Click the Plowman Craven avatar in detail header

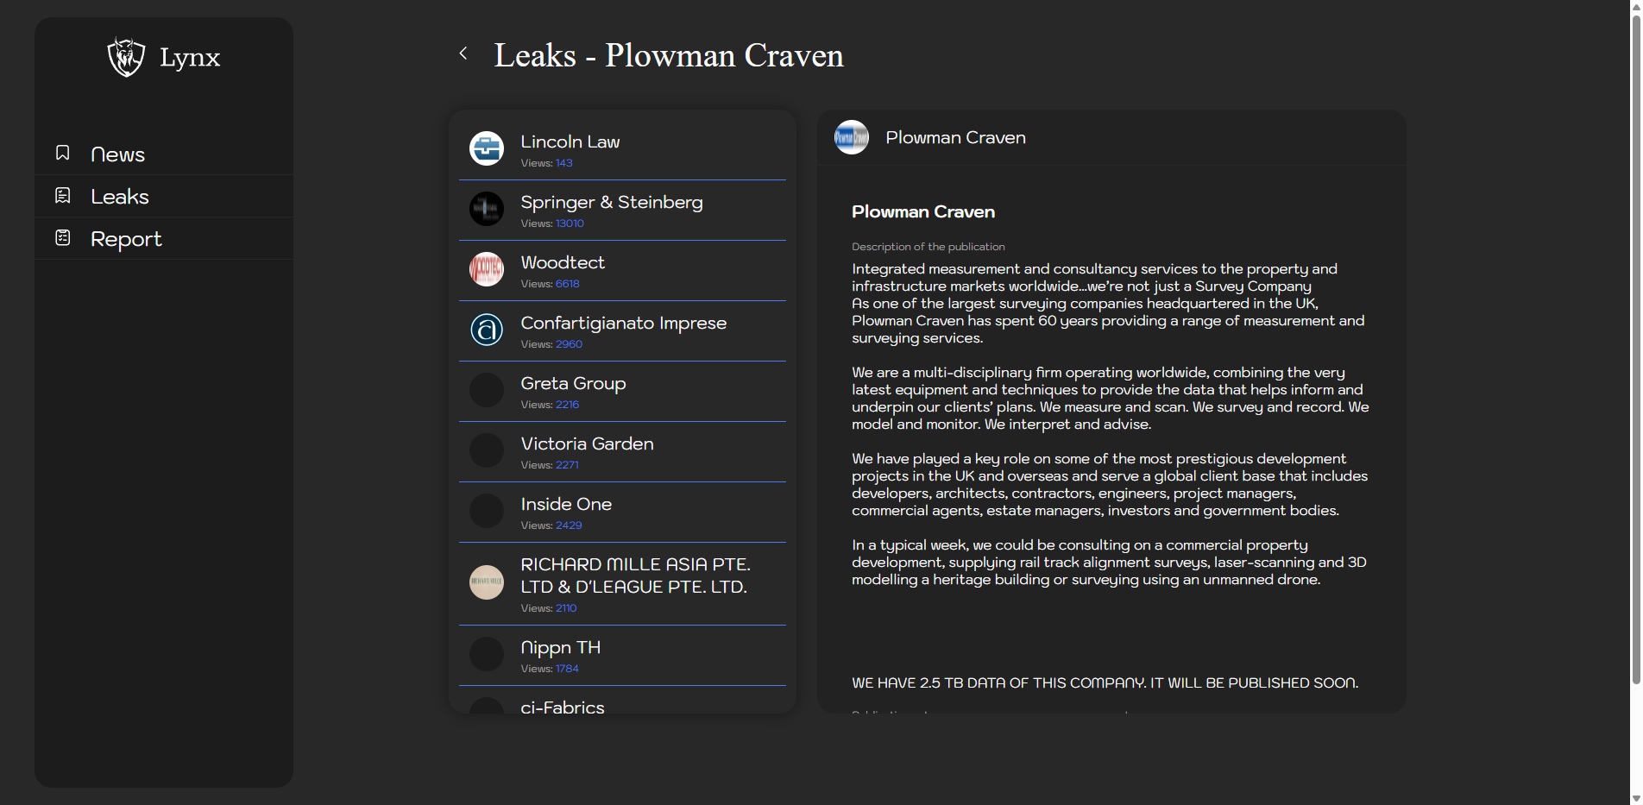[x=852, y=137]
